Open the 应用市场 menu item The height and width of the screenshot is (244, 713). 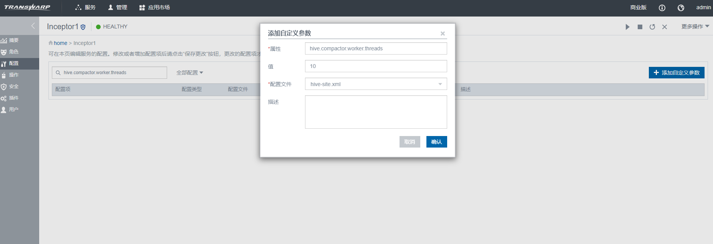click(154, 7)
